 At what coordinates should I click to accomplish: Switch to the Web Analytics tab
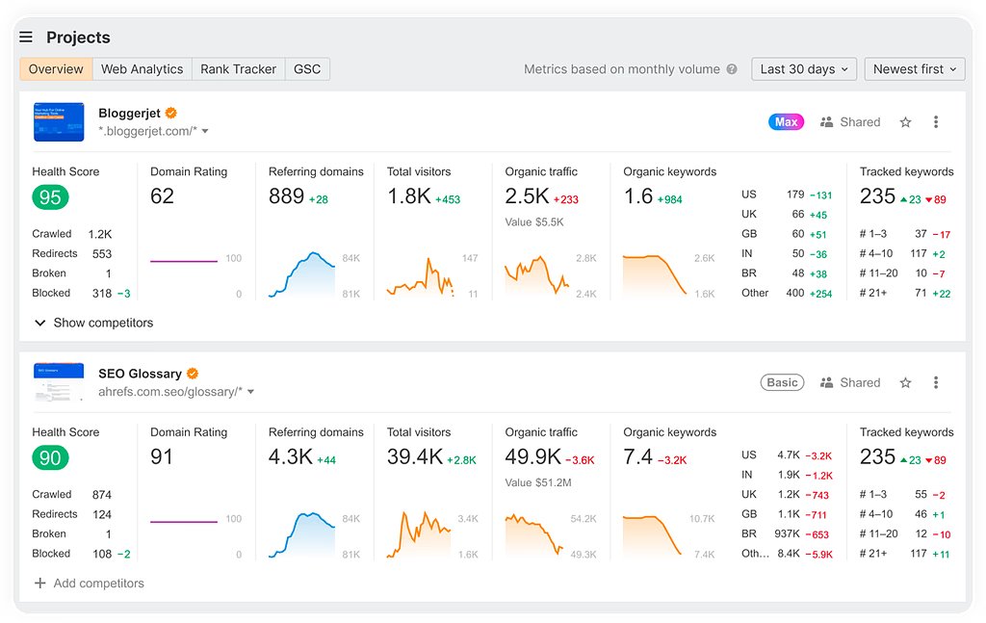click(143, 69)
